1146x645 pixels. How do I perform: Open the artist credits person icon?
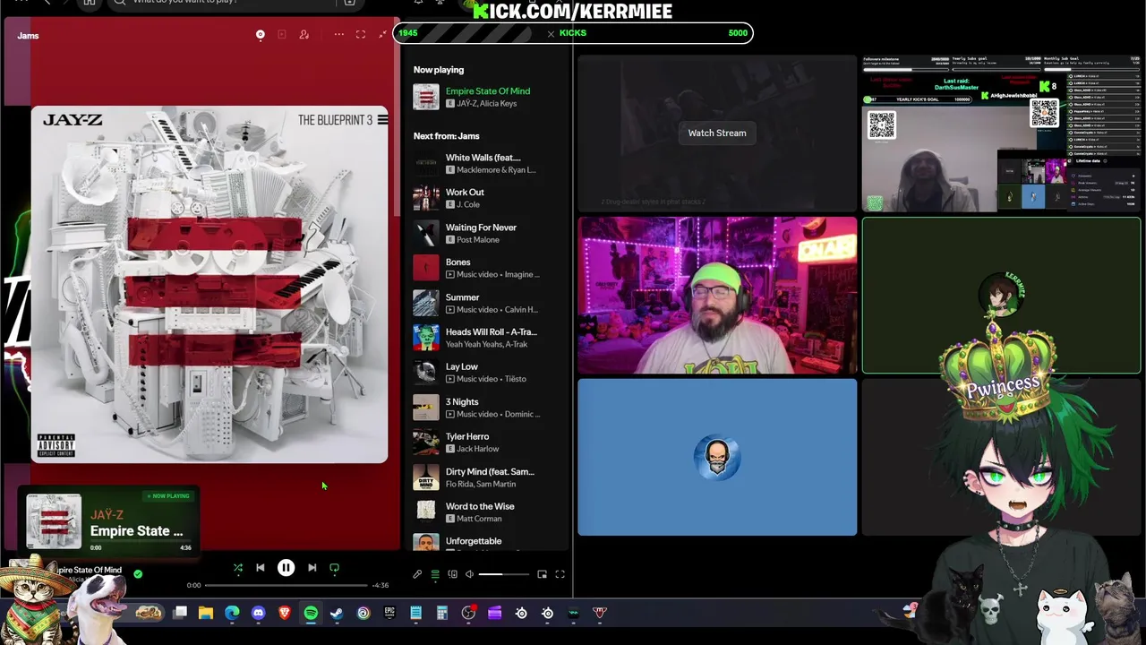(x=304, y=35)
